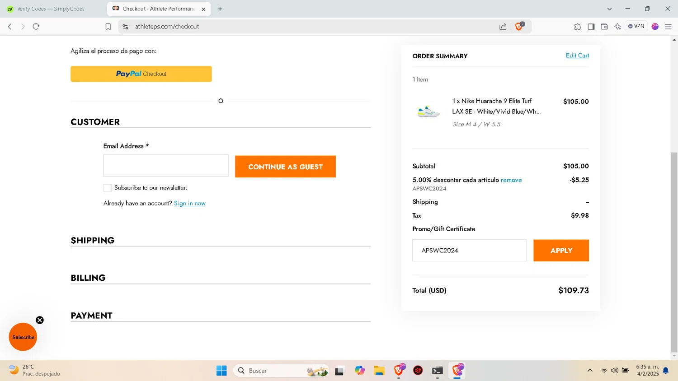Remove the APSWC2024 discount
This screenshot has width=678, height=381.
coord(511,180)
